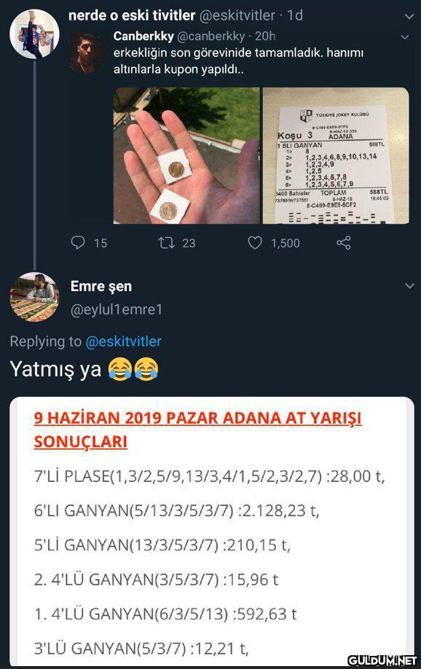Click the 23 retweets count
Viewport: 421px width, 669px height.
[189, 243]
